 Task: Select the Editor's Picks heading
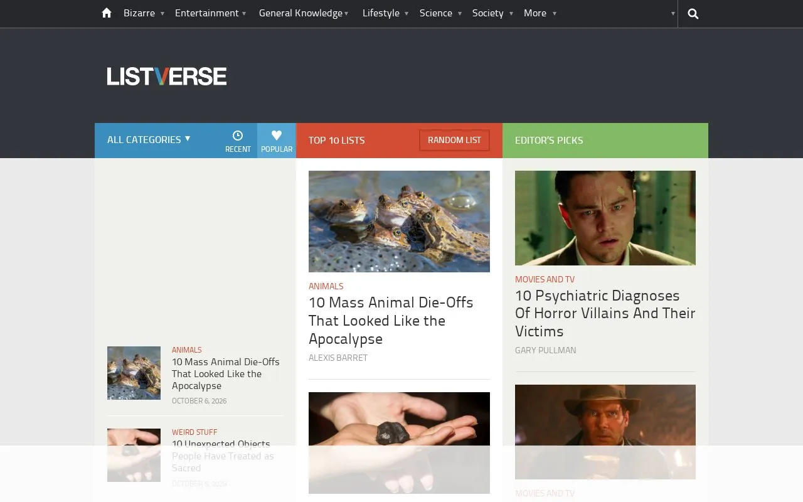click(549, 140)
